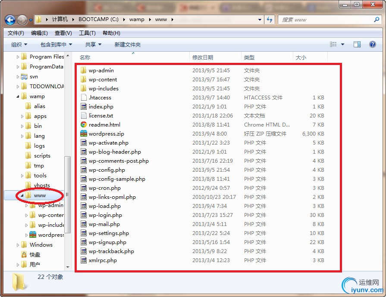Select the wp-signup.php file name

pyautogui.click(x=107, y=242)
